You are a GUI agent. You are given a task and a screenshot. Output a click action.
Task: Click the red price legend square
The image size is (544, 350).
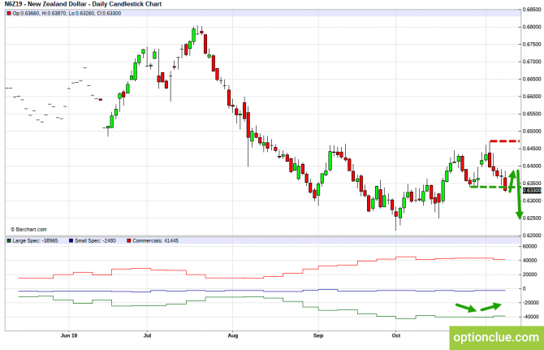click(x=9, y=14)
